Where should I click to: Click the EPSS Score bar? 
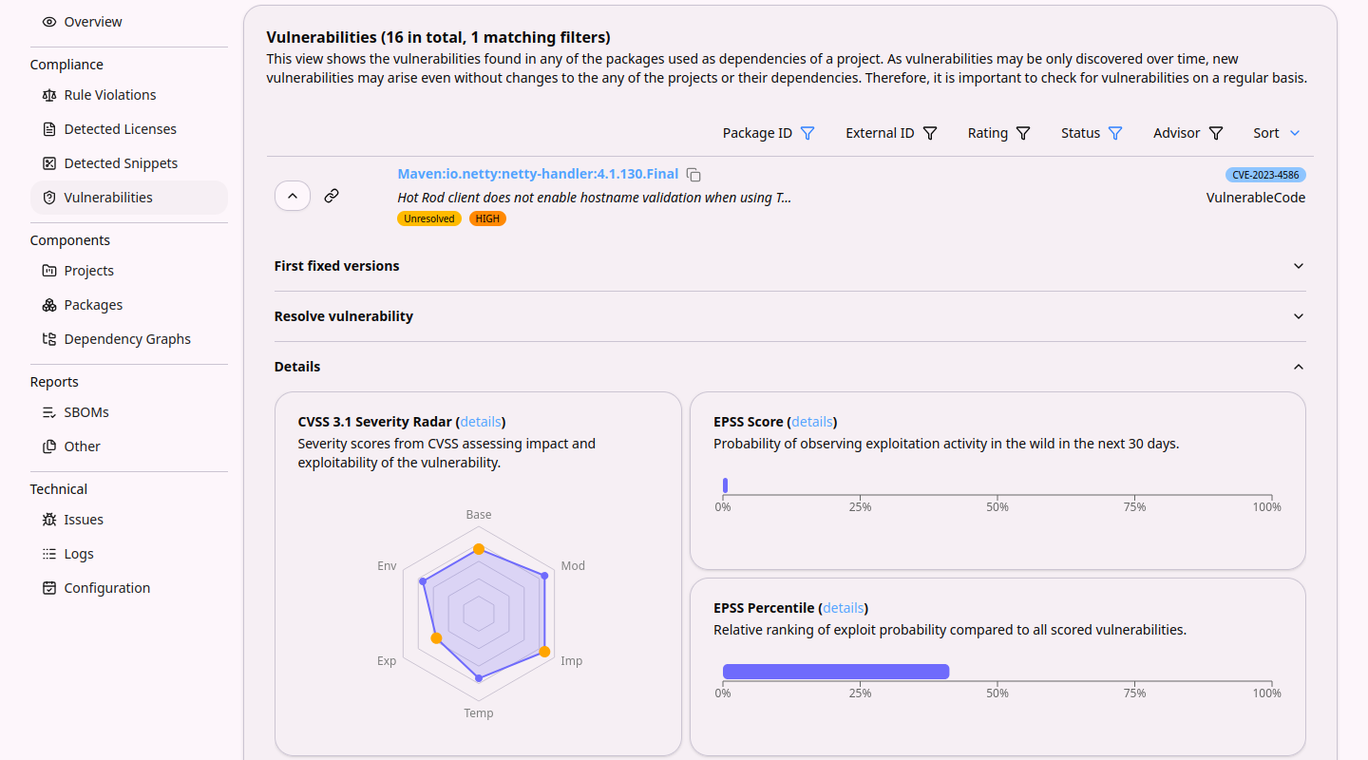[x=725, y=485]
